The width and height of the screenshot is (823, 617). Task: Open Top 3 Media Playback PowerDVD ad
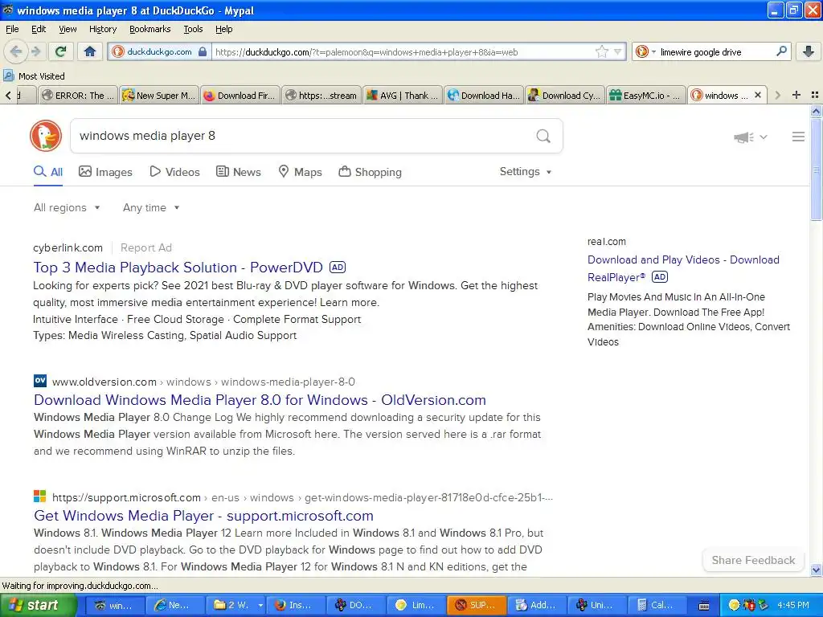[178, 268]
